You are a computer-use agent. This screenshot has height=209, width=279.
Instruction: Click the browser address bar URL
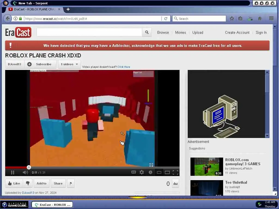click(x=93, y=19)
